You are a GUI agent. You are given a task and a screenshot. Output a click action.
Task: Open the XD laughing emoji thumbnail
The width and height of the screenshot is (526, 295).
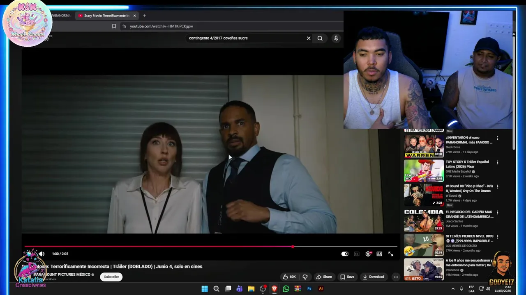point(424,245)
